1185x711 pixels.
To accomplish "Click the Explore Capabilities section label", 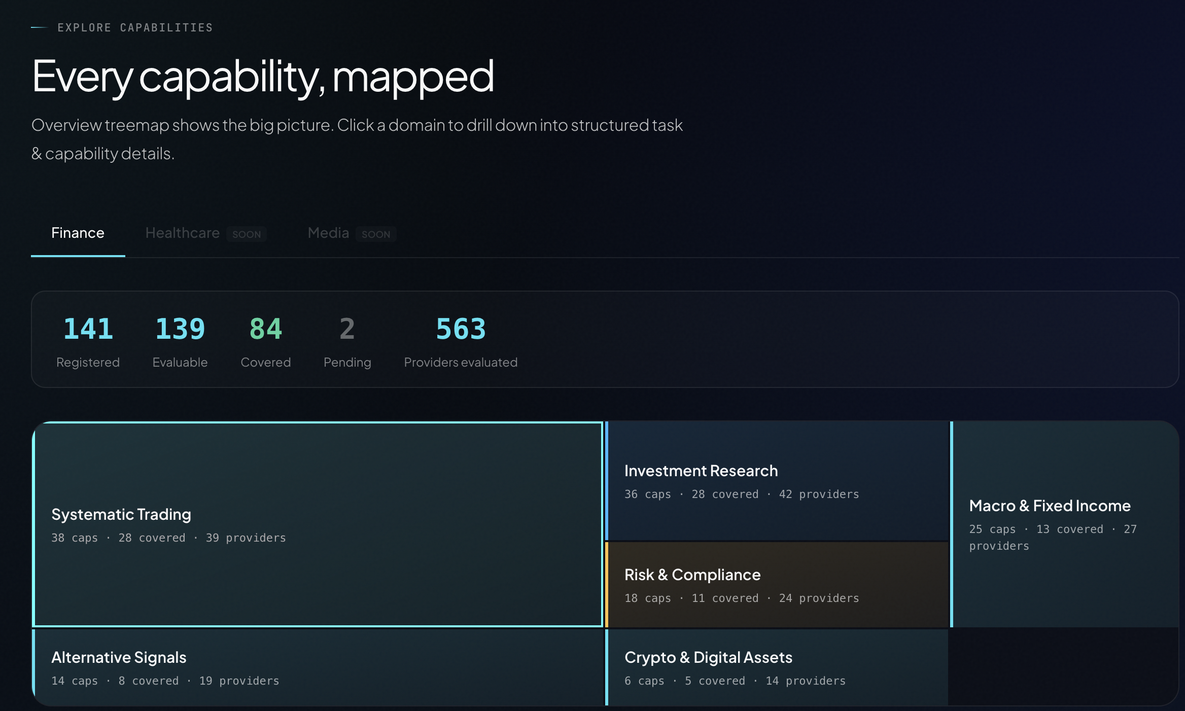I will [x=135, y=27].
